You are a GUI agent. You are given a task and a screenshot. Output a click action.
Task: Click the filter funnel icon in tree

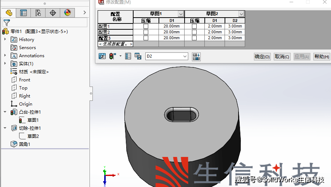click(x=7, y=23)
